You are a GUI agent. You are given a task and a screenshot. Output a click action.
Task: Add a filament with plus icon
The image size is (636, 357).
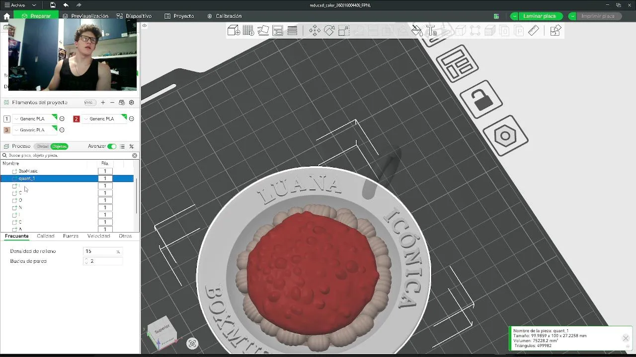[x=103, y=103]
